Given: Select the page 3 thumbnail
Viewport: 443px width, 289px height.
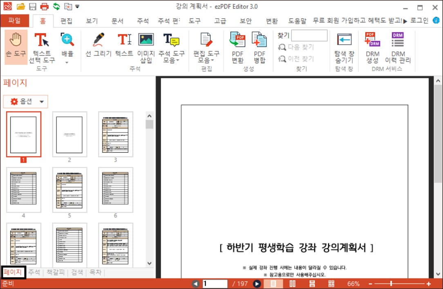Looking at the screenshot, I should tap(115, 135).
